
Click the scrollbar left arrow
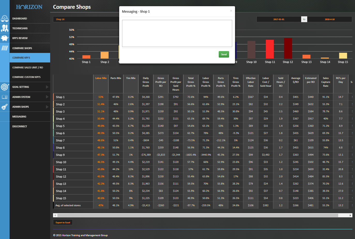click(x=55, y=215)
